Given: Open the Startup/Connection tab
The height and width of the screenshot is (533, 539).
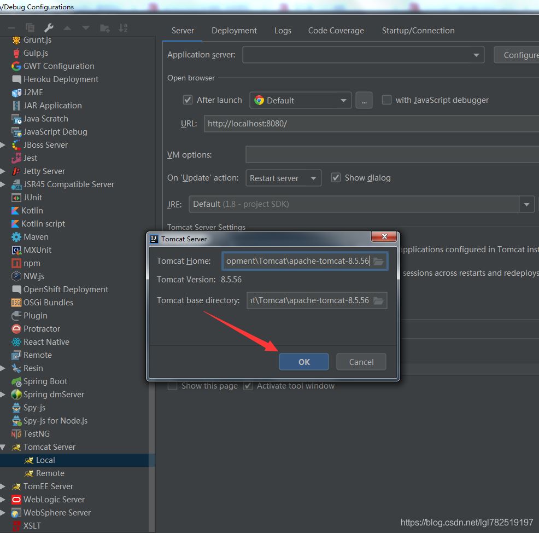Looking at the screenshot, I should [x=418, y=31].
